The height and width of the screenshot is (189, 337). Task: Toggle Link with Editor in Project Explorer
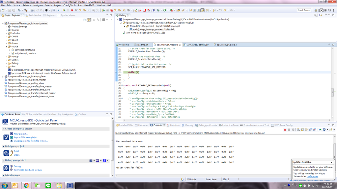click(89, 20)
